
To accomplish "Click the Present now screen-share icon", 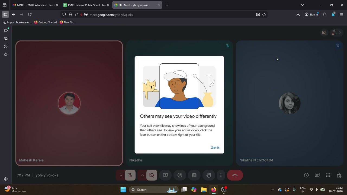I will (165, 175).
